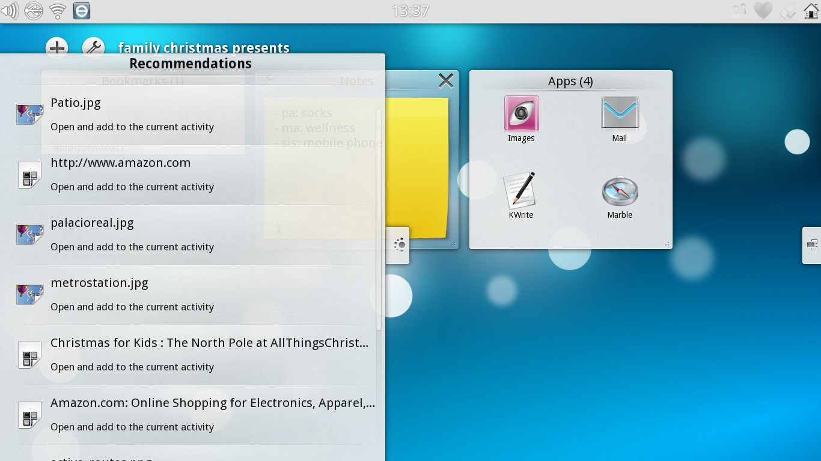The width and height of the screenshot is (821, 461).
Task: Click the dotted spinner handle below the note
Action: point(400,244)
